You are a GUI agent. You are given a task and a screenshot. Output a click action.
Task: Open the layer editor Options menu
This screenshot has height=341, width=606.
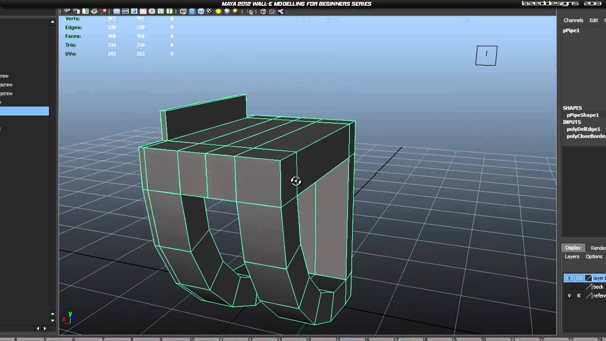(x=594, y=257)
